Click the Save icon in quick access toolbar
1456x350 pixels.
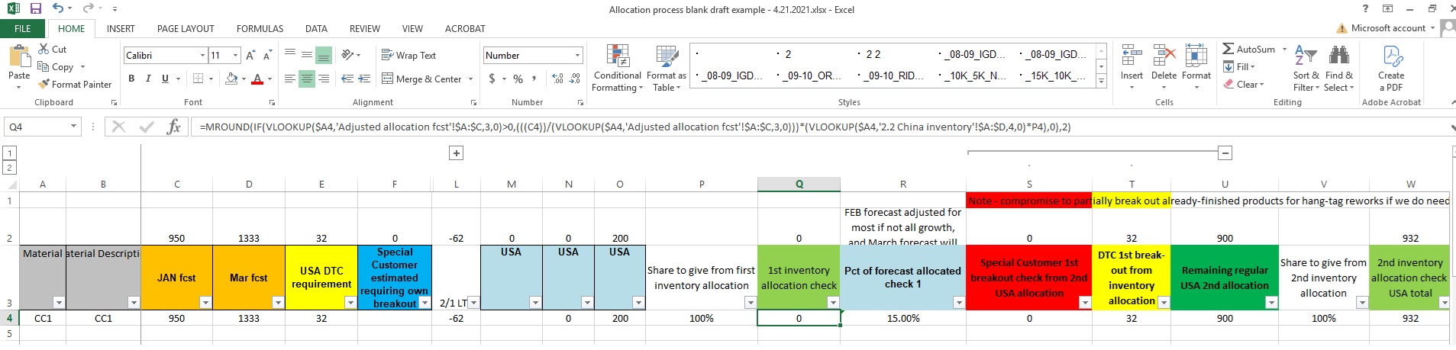pos(35,9)
